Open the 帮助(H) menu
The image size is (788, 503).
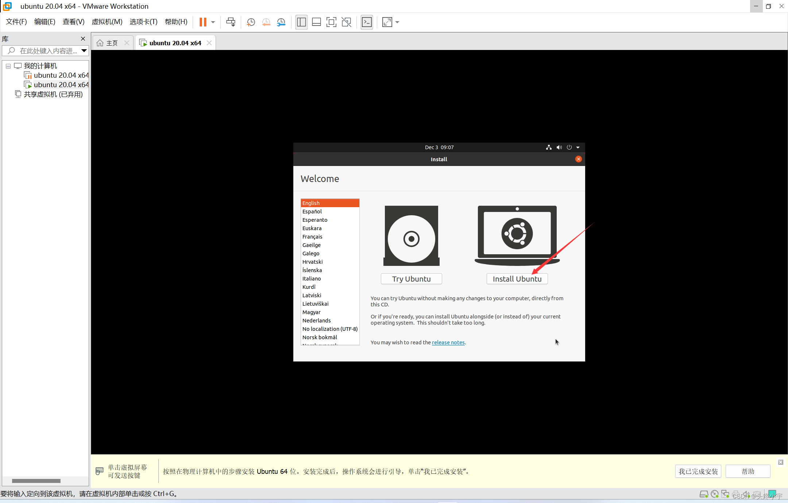pyautogui.click(x=176, y=22)
